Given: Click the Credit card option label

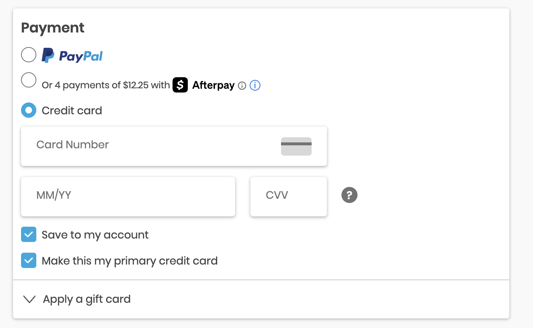Looking at the screenshot, I should (72, 110).
